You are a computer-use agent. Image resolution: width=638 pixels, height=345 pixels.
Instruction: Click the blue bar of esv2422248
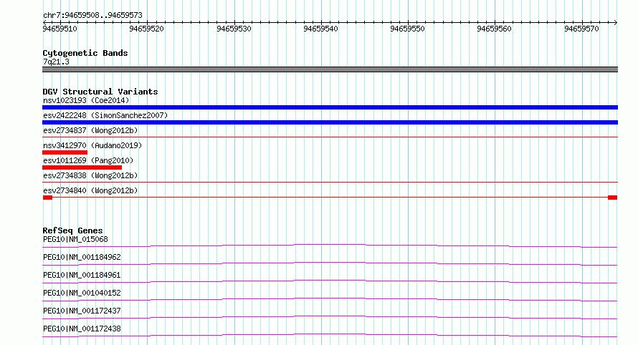(x=330, y=122)
